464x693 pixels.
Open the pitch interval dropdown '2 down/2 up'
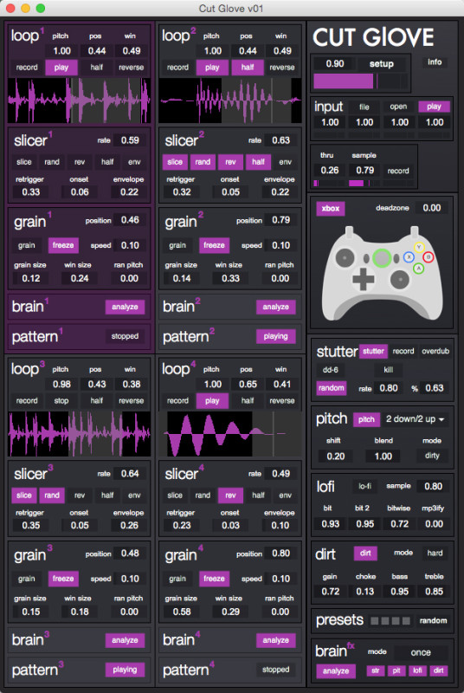pyautogui.click(x=416, y=419)
